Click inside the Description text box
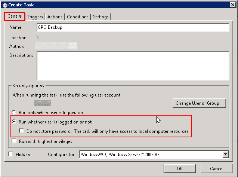The height and width of the screenshot is (177, 238). click(x=133, y=65)
